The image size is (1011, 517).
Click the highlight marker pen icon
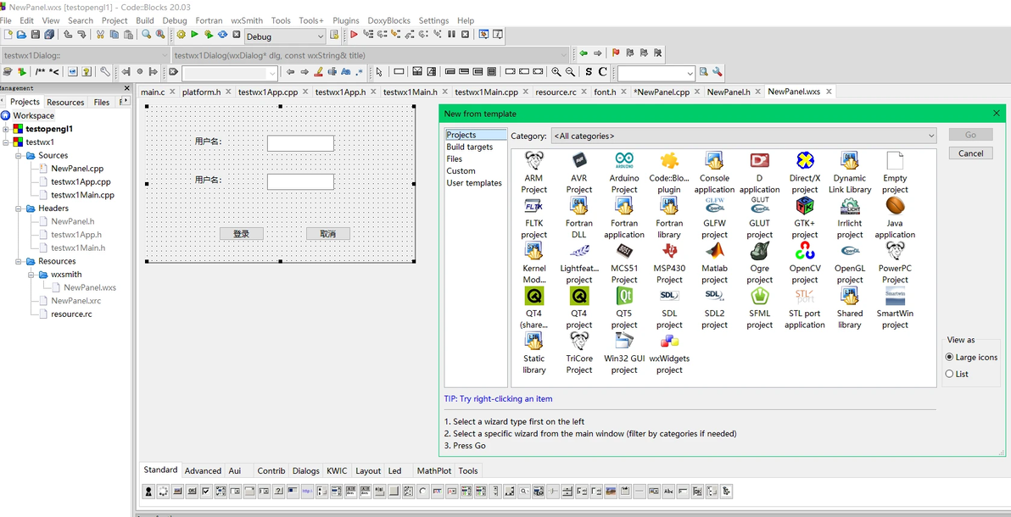[319, 71]
